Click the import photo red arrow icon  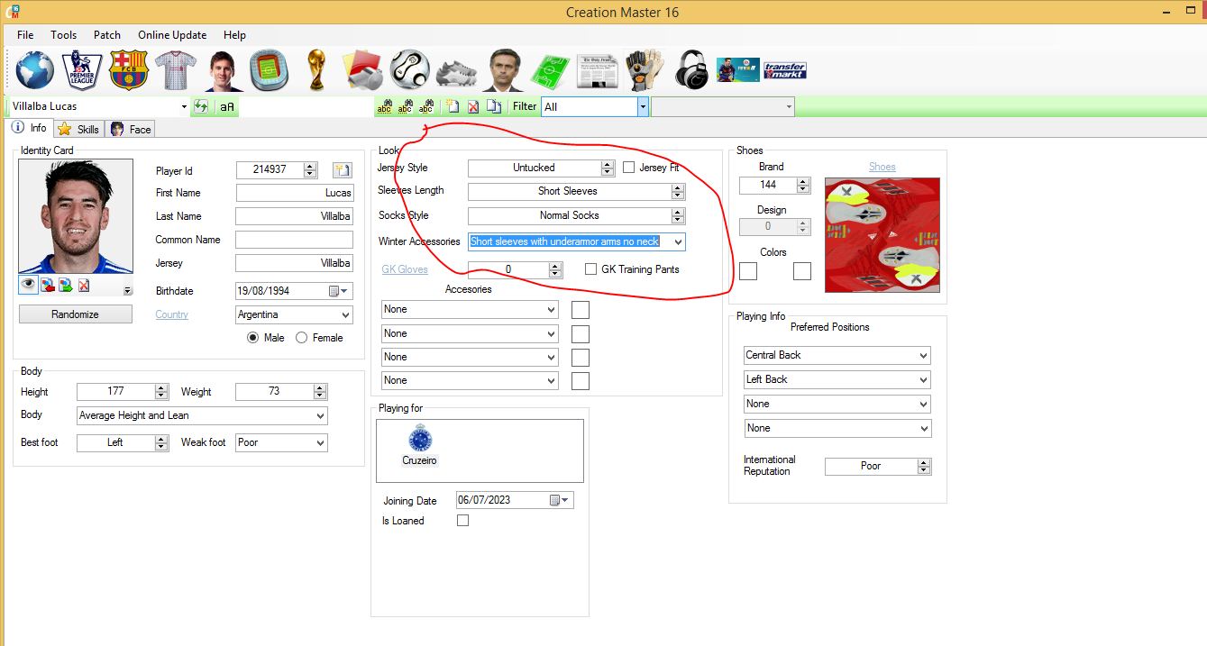(x=47, y=285)
